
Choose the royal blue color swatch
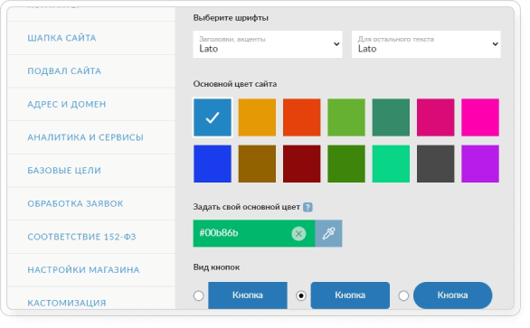[213, 164]
